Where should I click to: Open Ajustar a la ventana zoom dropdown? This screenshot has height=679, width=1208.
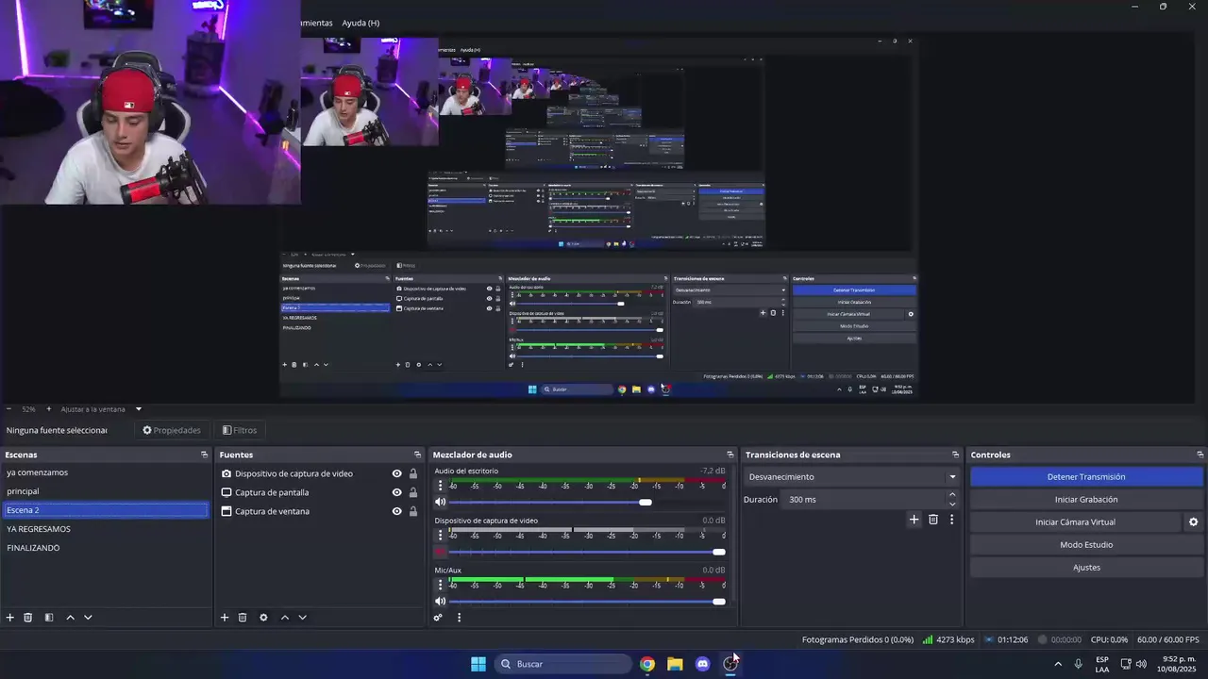[x=101, y=409]
